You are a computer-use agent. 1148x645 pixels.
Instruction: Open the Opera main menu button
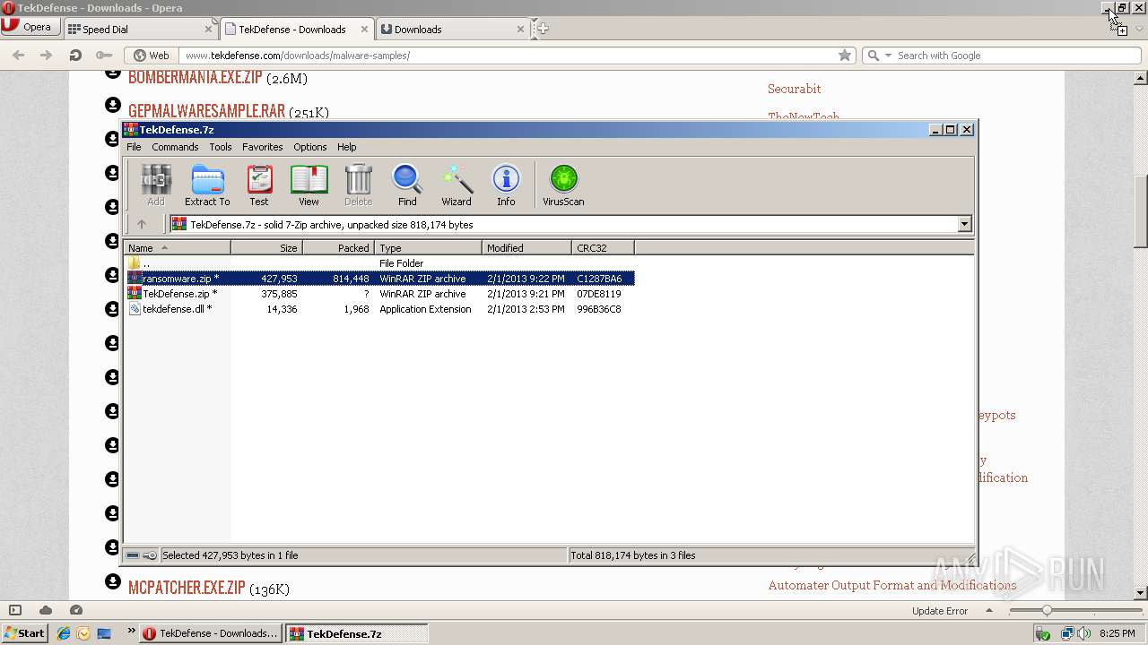[x=30, y=27]
